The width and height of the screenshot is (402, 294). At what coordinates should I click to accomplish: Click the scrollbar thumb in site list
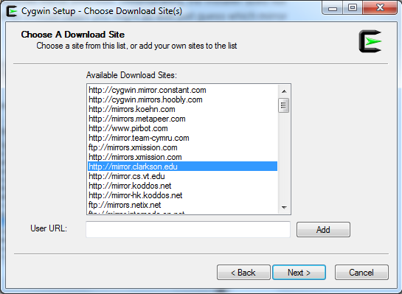[284, 105]
